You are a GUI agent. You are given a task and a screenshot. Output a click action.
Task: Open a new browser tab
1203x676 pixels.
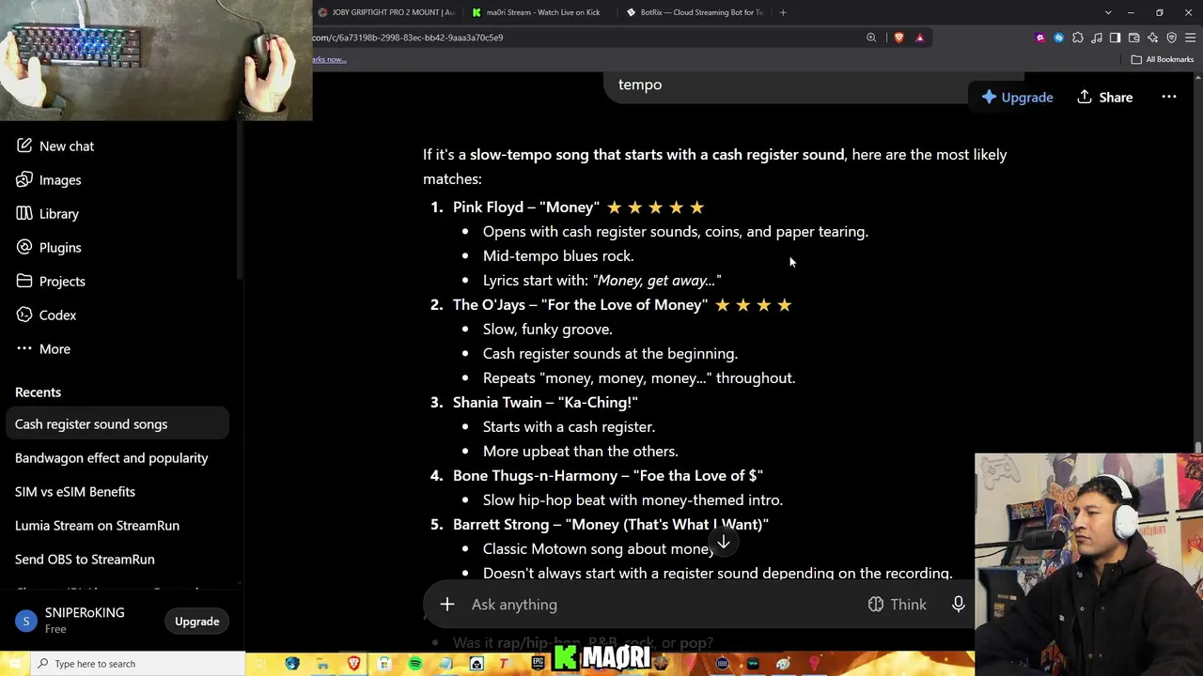pyautogui.click(x=783, y=12)
